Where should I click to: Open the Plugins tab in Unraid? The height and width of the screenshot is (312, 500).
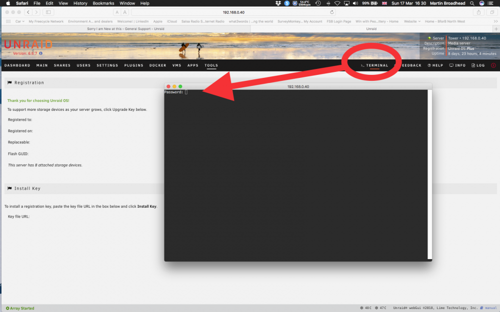(133, 65)
